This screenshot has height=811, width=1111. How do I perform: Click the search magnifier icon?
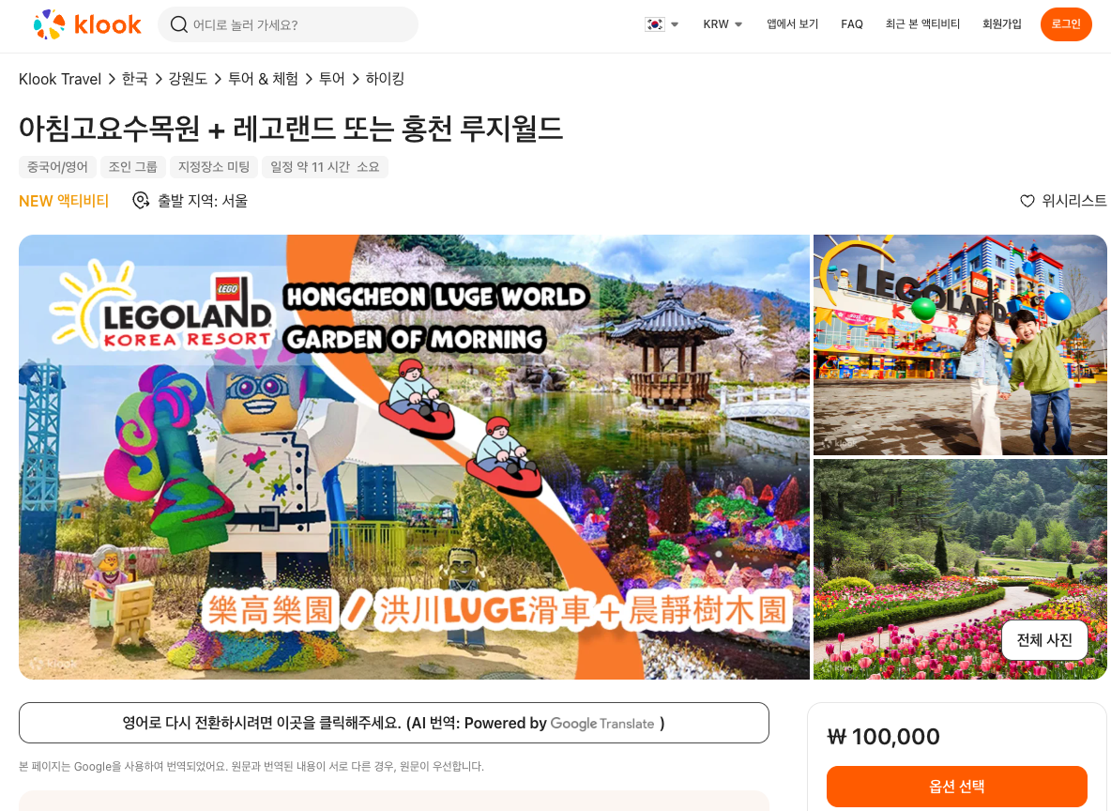point(178,24)
